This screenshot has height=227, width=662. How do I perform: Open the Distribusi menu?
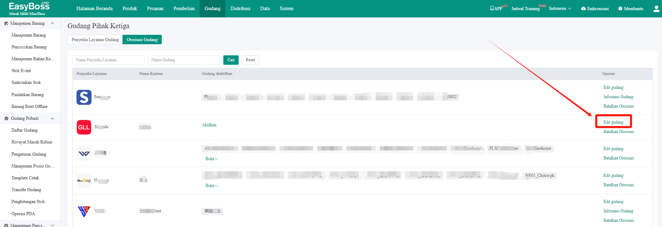click(240, 9)
